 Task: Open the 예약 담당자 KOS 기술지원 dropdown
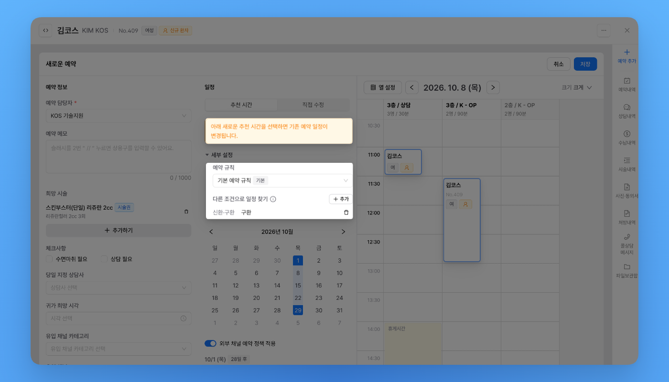tap(119, 116)
